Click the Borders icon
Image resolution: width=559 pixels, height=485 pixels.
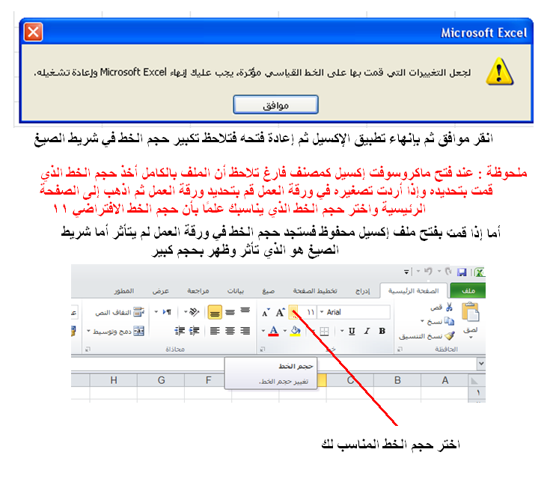325,332
